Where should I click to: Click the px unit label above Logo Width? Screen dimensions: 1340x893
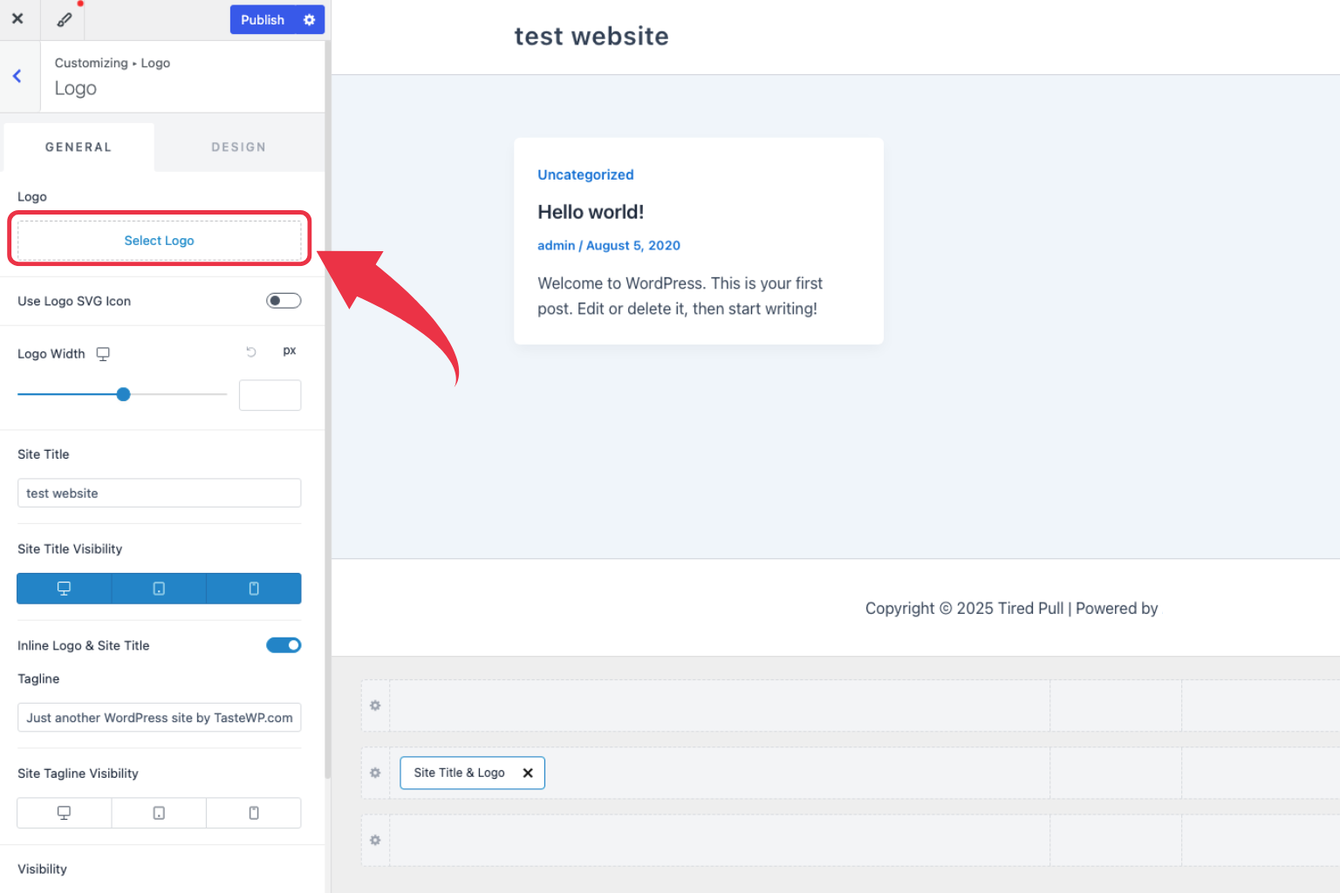point(289,350)
